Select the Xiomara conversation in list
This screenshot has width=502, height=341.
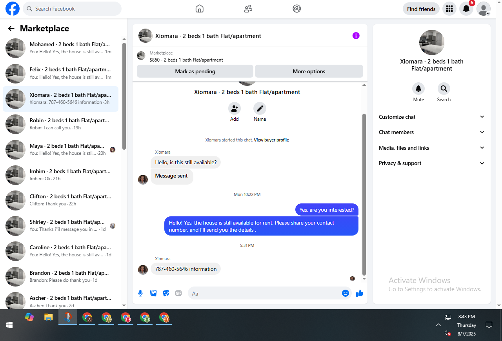pos(61,99)
